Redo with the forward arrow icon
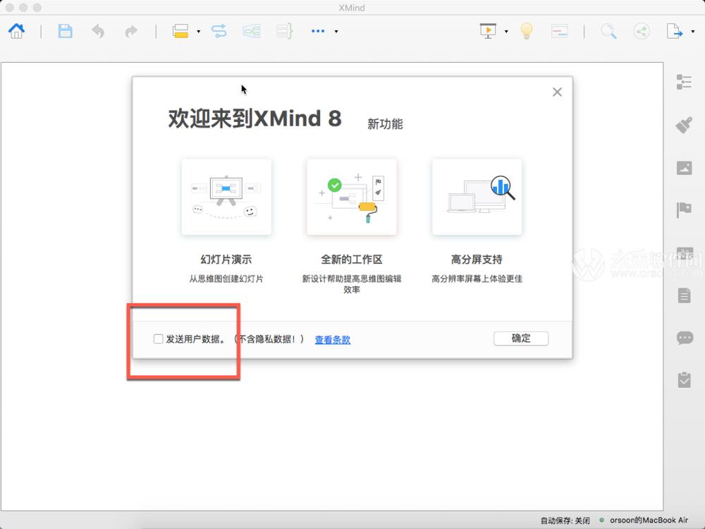Screen dimensions: 705x529 [131, 31]
